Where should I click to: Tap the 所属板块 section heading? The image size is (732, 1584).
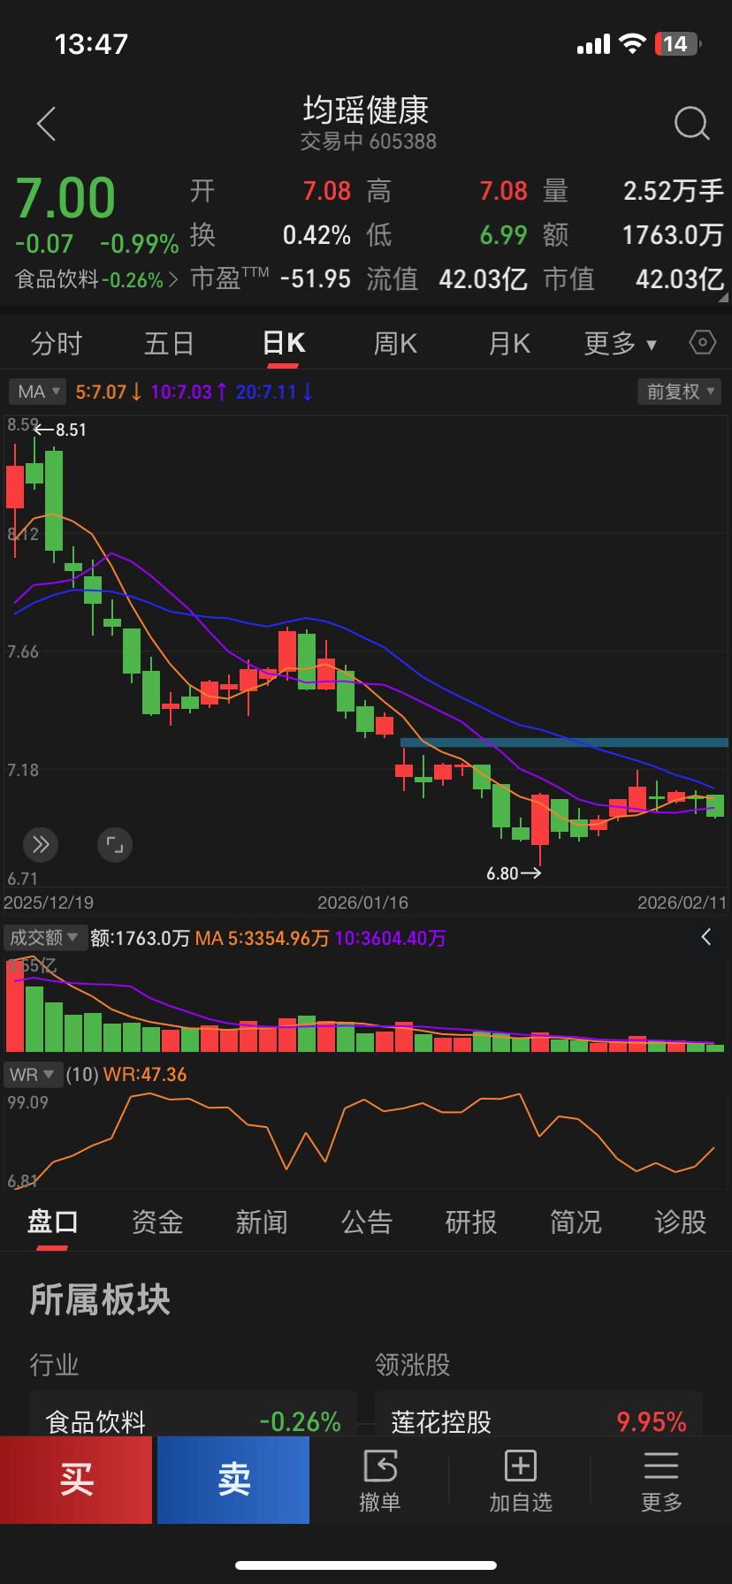coord(100,1299)
